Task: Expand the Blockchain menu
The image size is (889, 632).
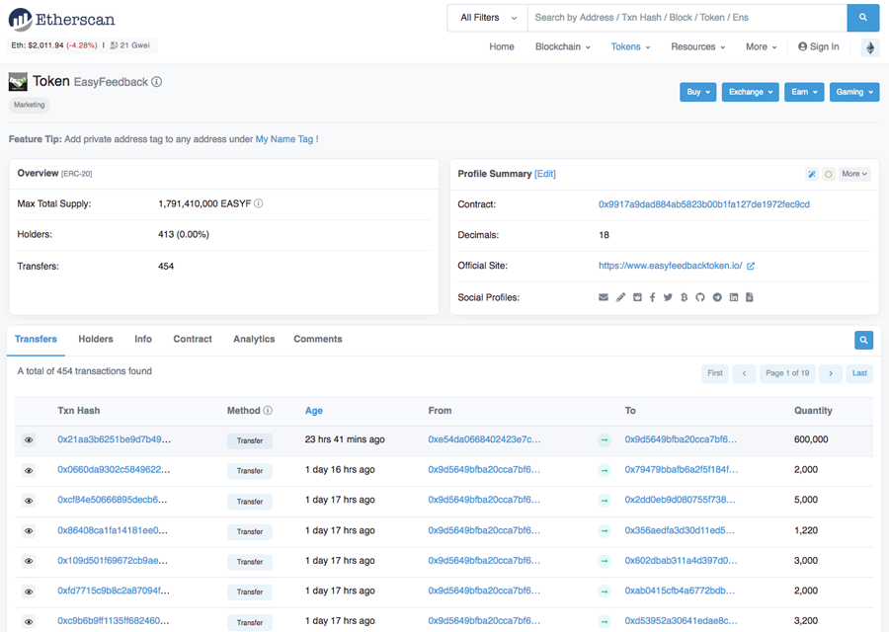Action: point(562,47)
